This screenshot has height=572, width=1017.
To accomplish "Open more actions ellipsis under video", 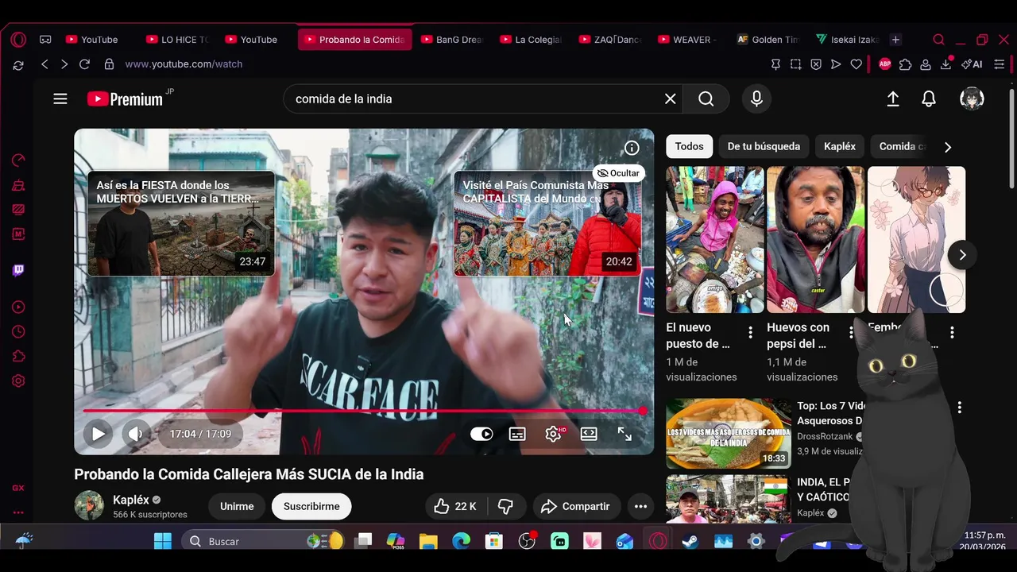I will pos(640,506).
